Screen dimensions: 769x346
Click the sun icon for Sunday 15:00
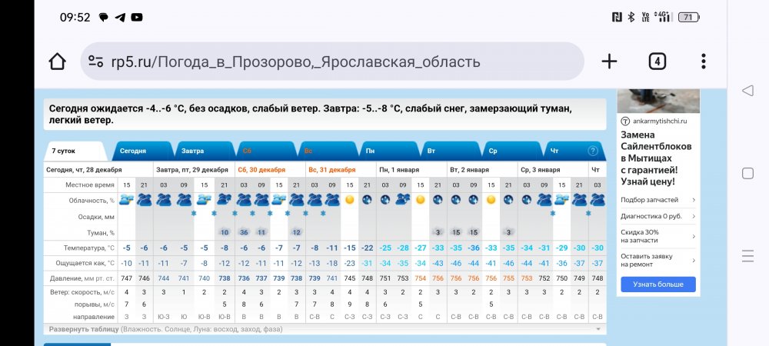pyautogui.click(x=349, y=200)
